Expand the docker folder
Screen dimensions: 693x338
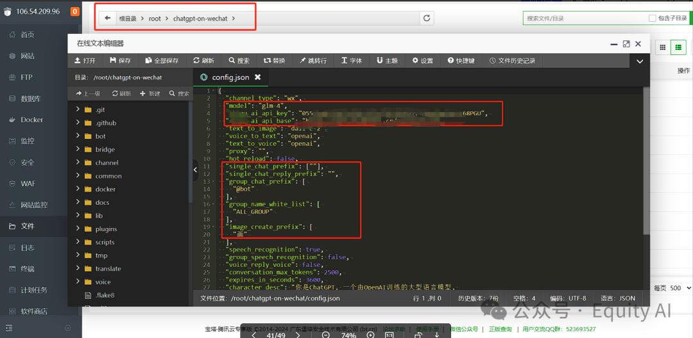pyautogui.click(x=78, y=189)
